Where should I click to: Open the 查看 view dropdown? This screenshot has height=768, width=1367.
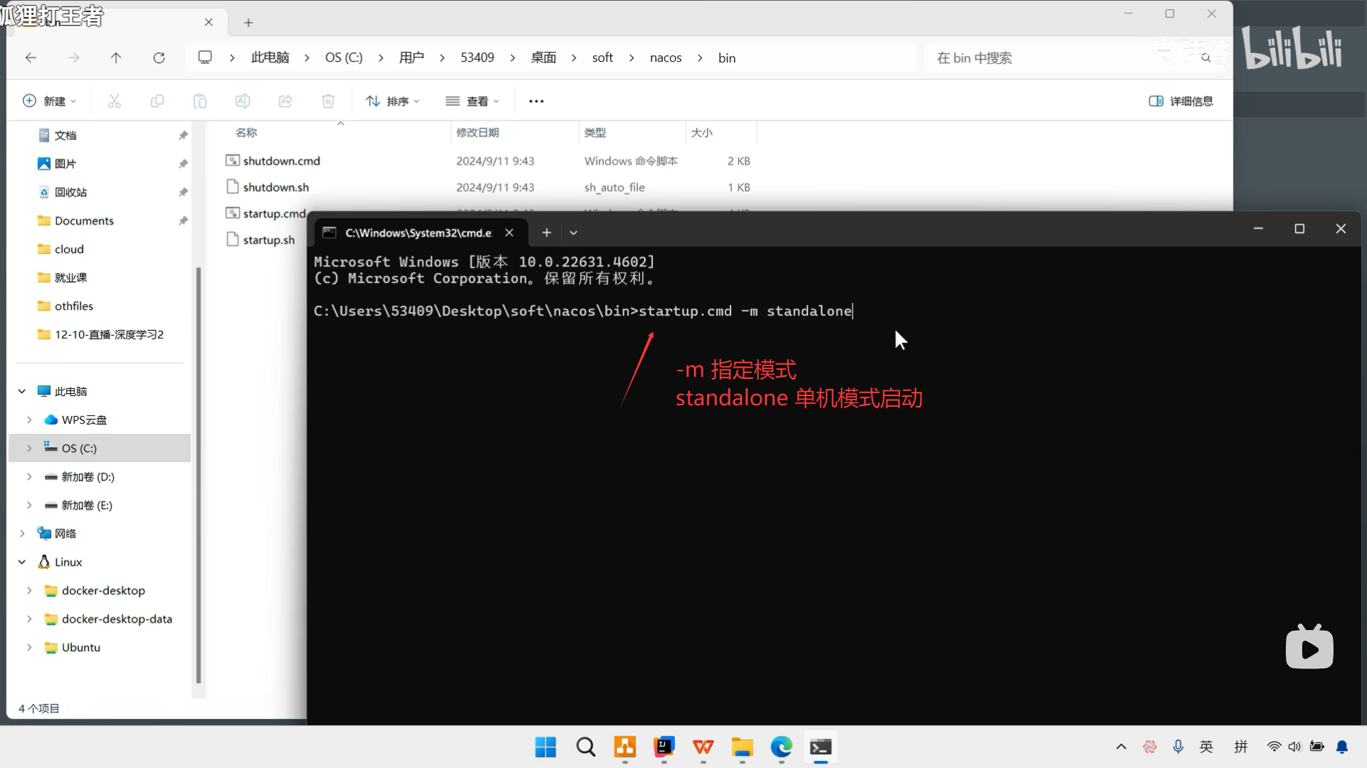472,100
